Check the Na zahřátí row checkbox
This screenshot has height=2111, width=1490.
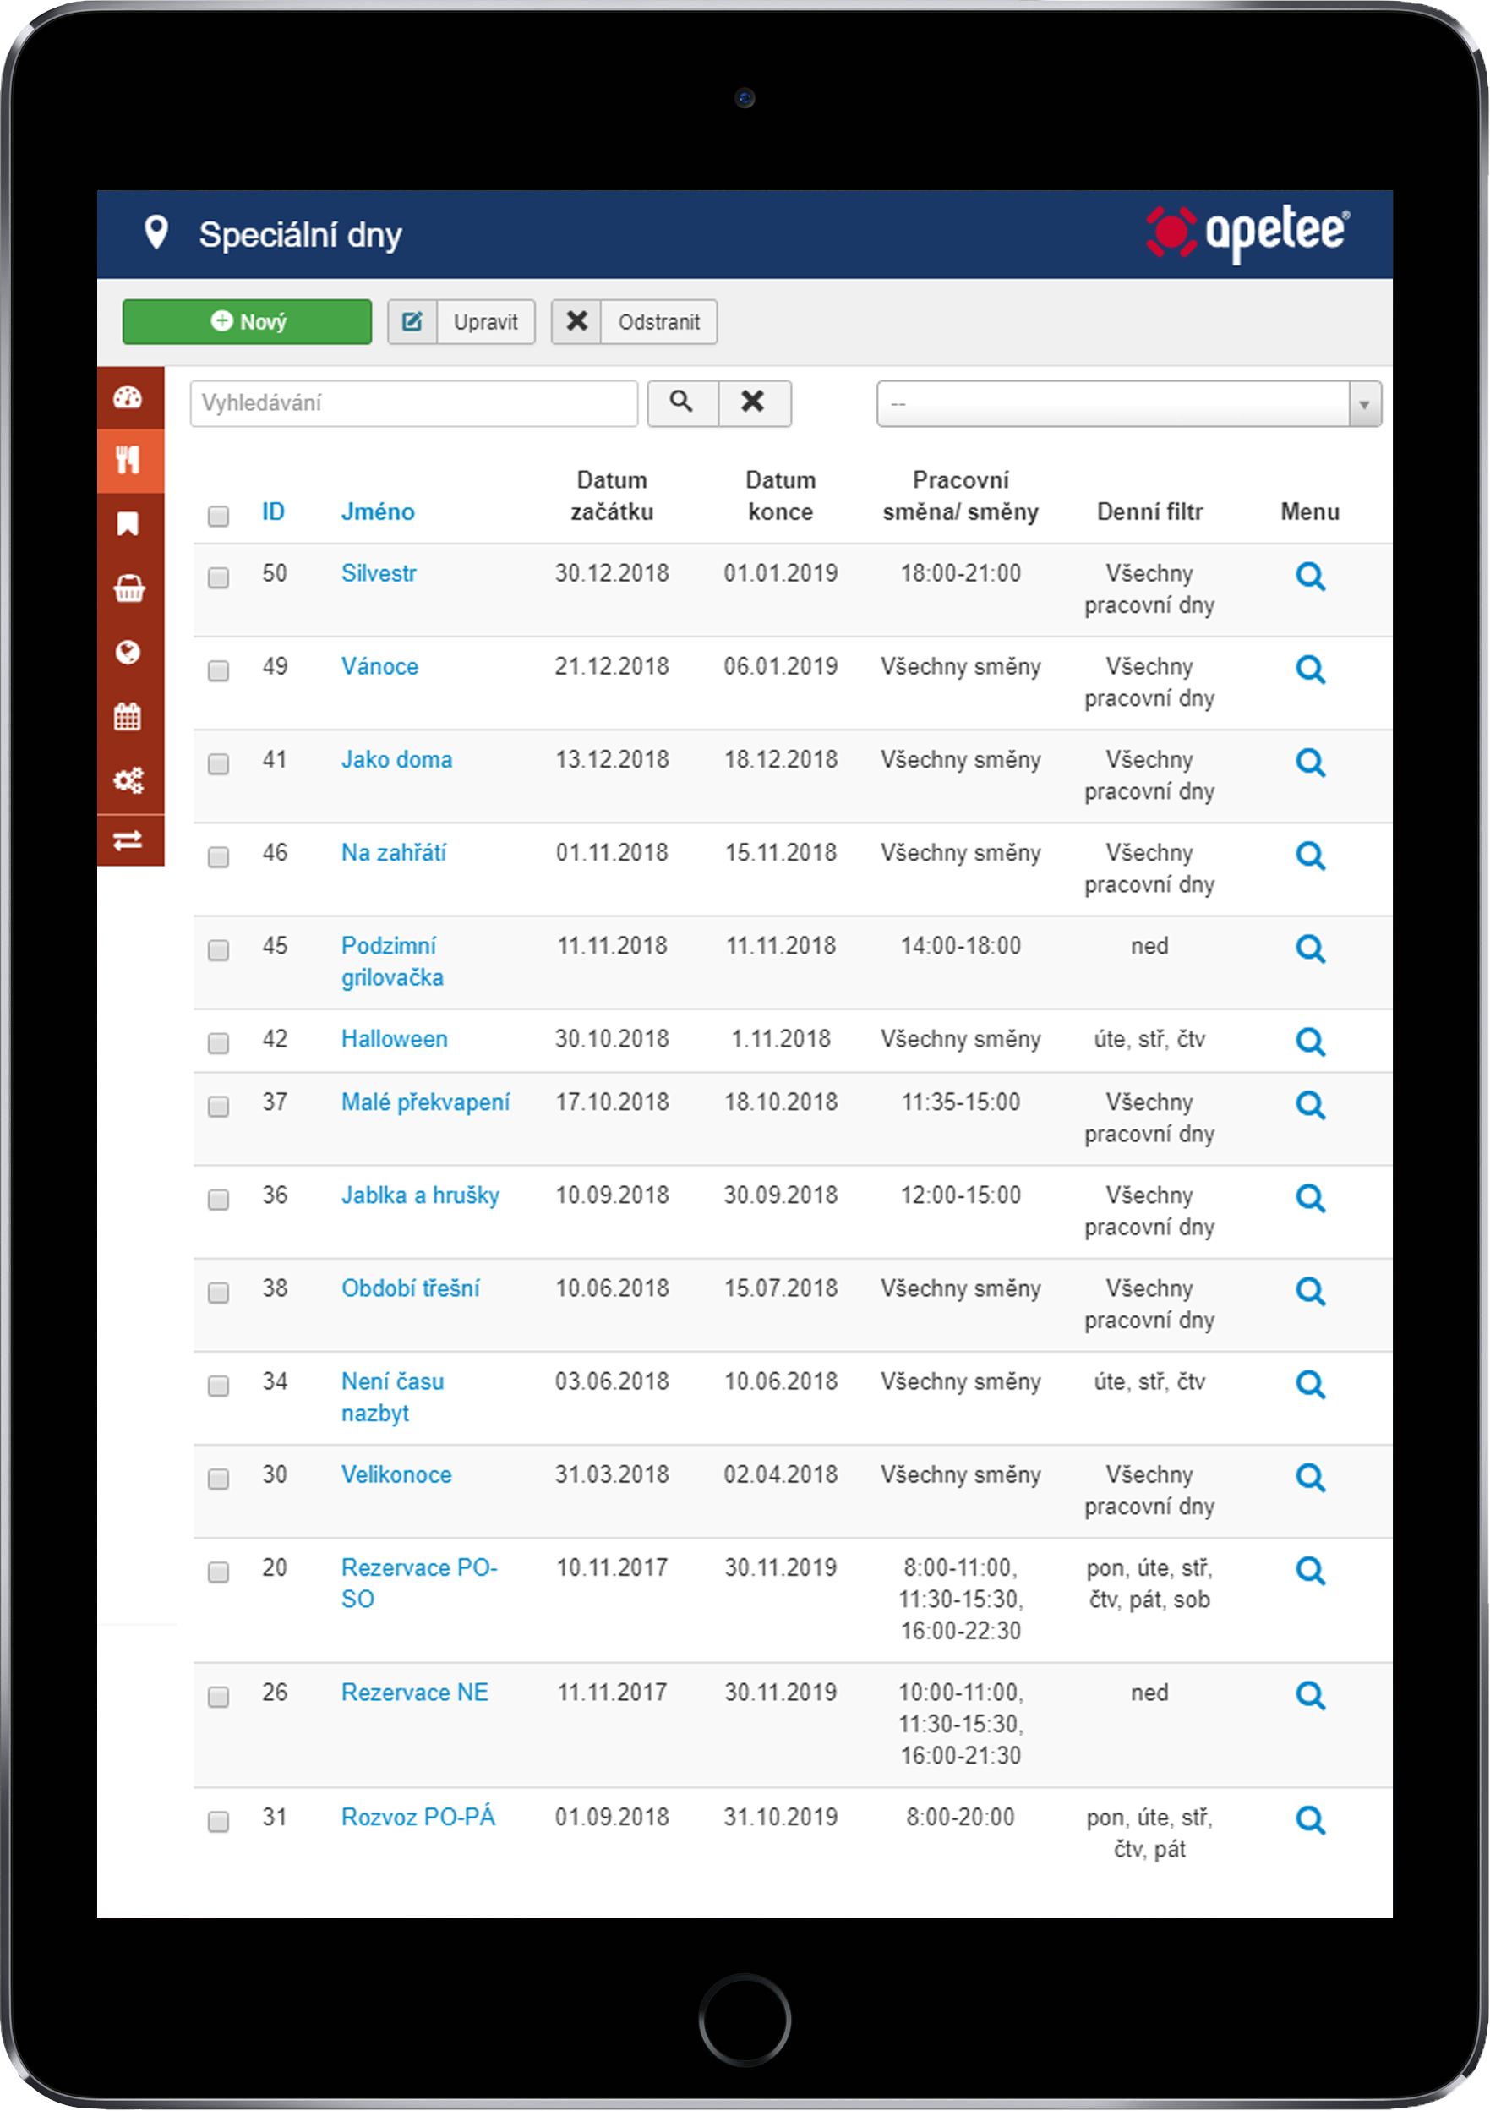click(x=218, y=857)
